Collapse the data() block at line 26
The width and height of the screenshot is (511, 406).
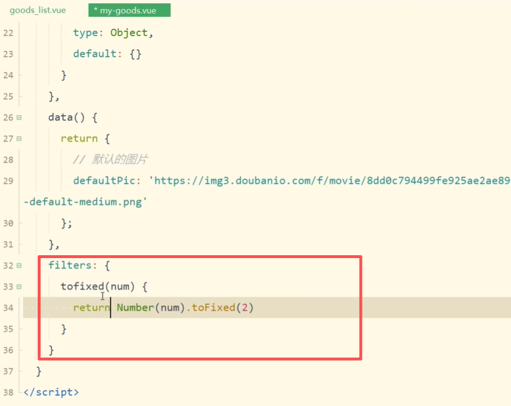tap(19, 118)
